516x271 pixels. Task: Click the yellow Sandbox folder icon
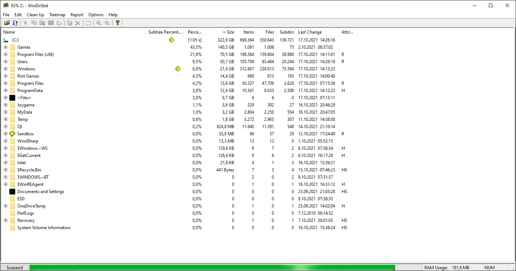click(x=12, y=134)
